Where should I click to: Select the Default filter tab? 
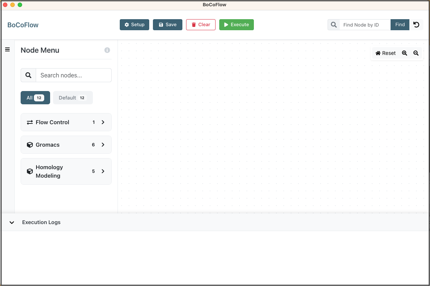tap(73, 98)
